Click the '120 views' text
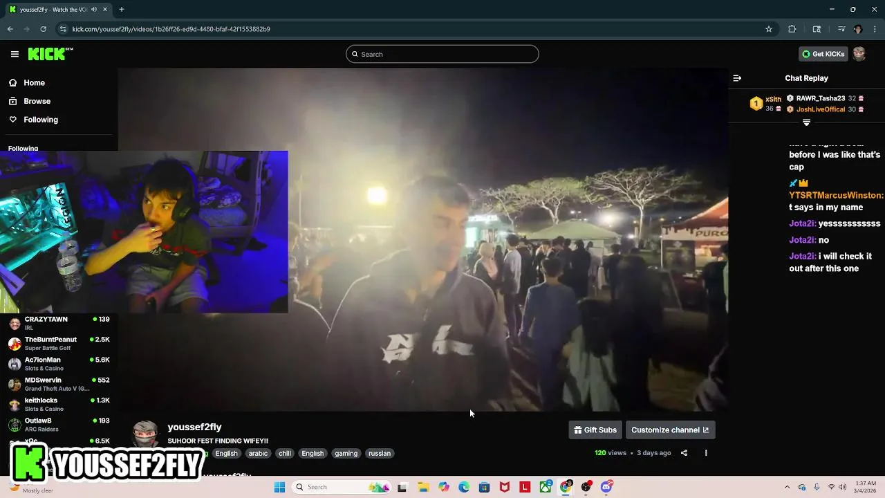This screenshot has width=885, height=498. (x=611, y=453)
